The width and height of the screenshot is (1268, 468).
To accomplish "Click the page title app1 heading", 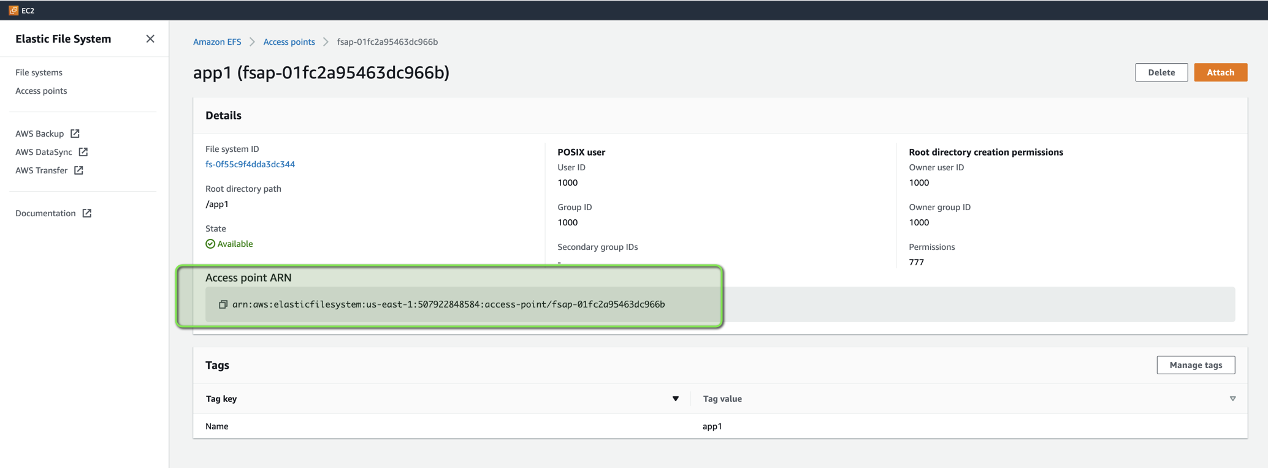I will (321, 72).
